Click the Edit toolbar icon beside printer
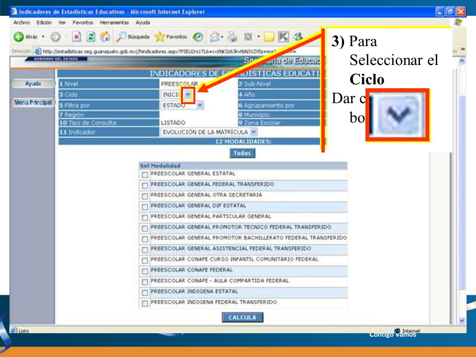476x357 pixels. 248,37
